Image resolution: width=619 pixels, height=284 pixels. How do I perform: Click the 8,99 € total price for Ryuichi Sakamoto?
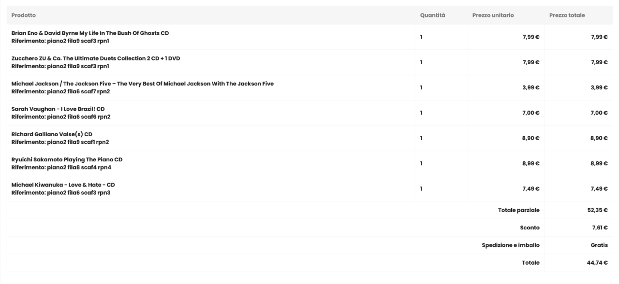pyautogui.click(x=600, y=163)
